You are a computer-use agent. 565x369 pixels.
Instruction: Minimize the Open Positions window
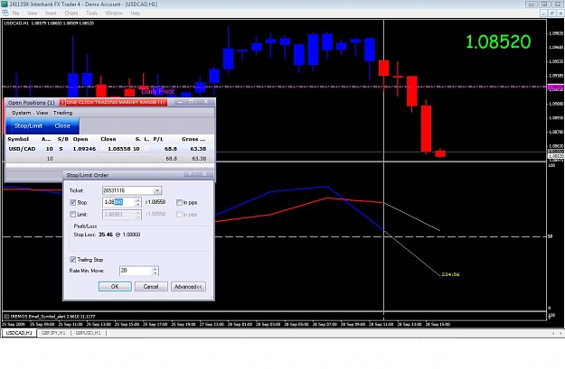coord(180,102)
